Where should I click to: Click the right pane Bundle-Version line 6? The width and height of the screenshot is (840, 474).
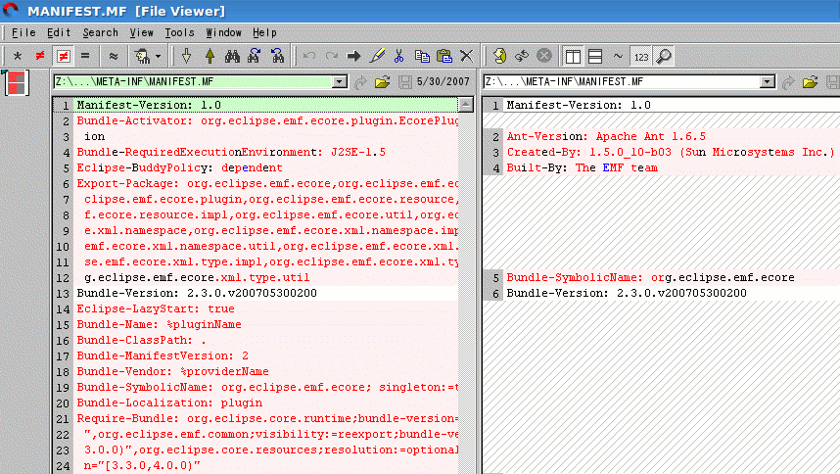[x=673, y=293]
